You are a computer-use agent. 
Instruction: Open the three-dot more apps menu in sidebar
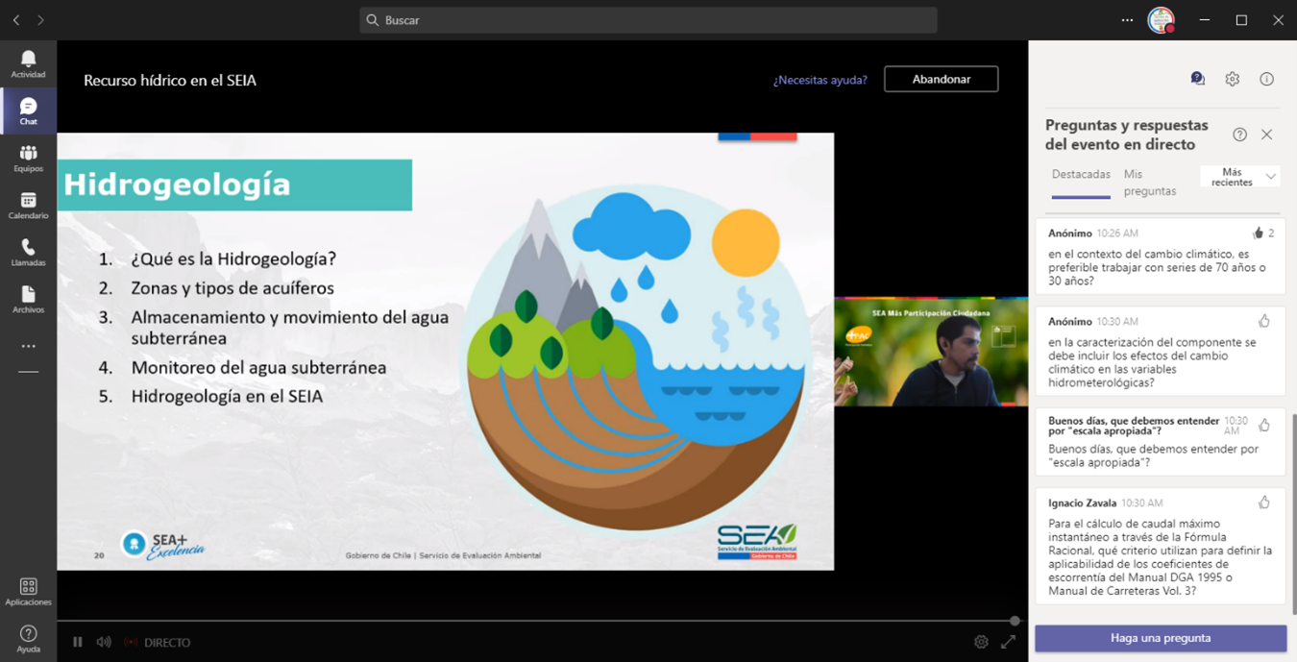click(x=28, y=346)
